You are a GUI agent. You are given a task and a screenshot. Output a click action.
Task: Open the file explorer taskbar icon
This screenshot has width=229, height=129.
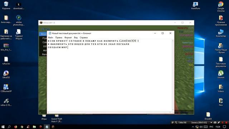tap(34, 127)
